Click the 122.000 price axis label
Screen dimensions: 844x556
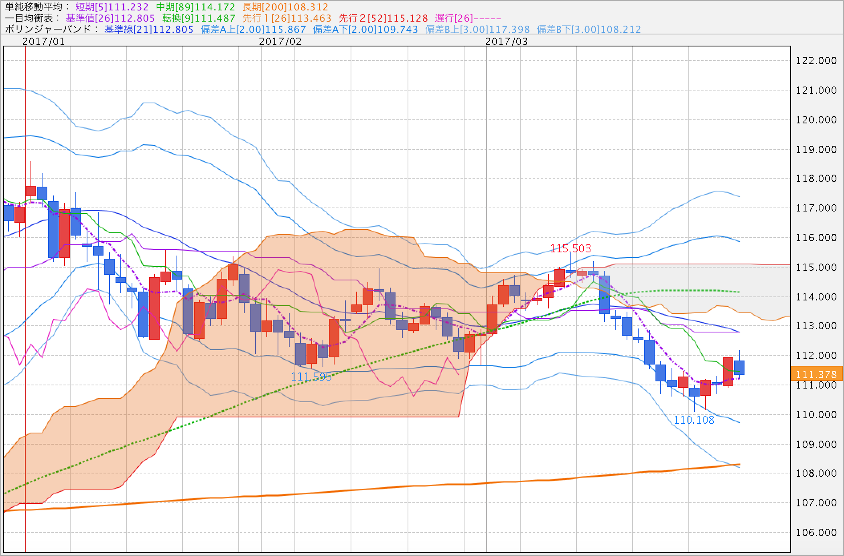816,61
